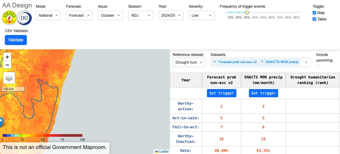Set trigger for Forecast prob non-exc v2
The width and height of the screenshot is (340, 154).
point(222,93)
